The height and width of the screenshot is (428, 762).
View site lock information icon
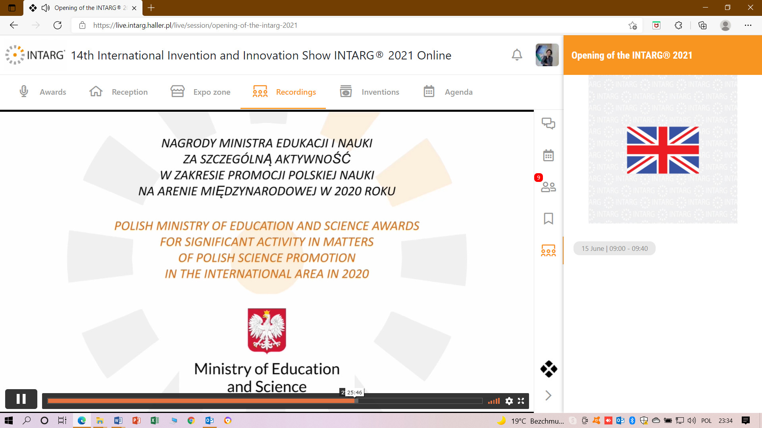point(82,25)
